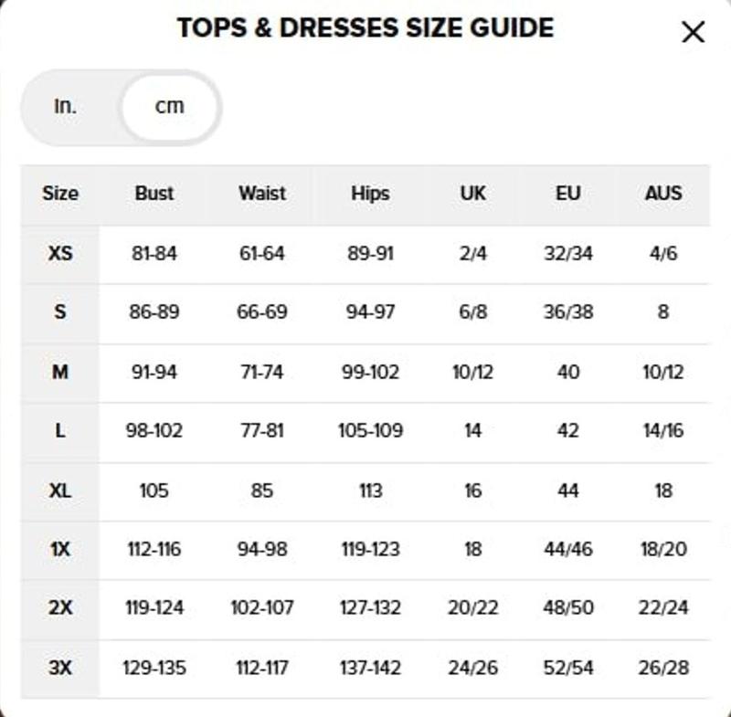731x717 pixels.
Task: Click the Bust column header
Action: pyautogui.click(x=154, y=194)
